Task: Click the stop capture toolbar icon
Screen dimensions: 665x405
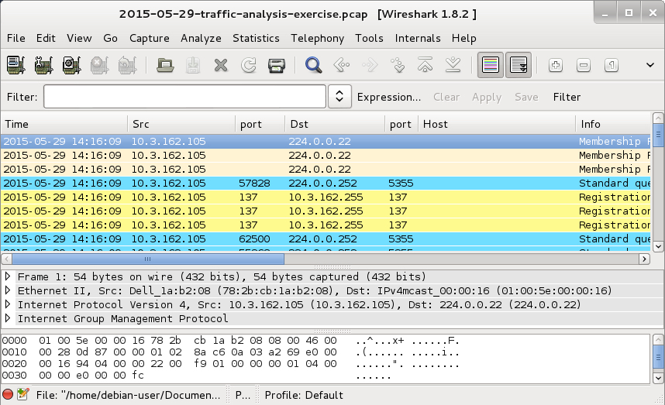Action: pos(99,65)
